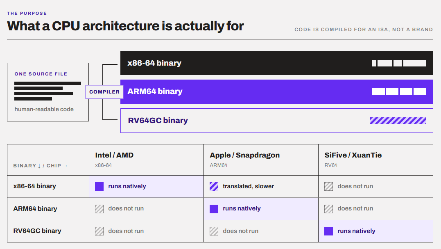
Task: Click the ARM64 subtitle under Apple / Snapdragon
Action: coord(219,165)
